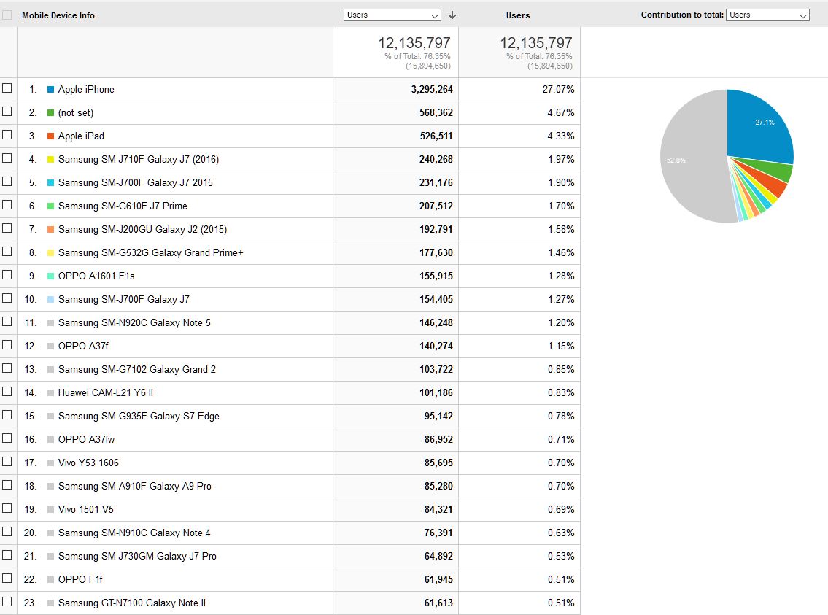The height and width of the screenshot is (615, 828).
Task: Open Samsung SM-G935F Galaxy S7 Edge link
Action: pos(139,416)
